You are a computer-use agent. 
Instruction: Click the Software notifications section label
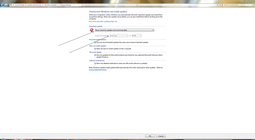click(97, 61)
